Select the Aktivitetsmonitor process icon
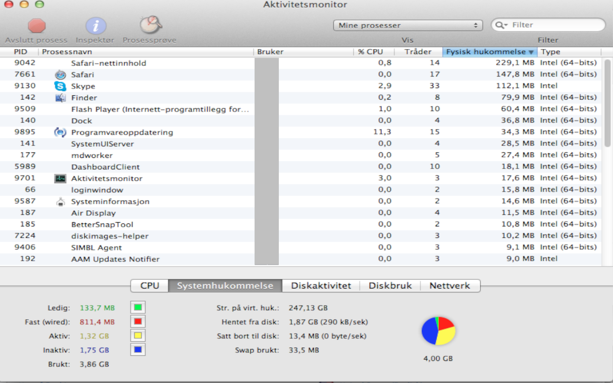613x383 pixels. pyautogui.click(x=60, y=178)
